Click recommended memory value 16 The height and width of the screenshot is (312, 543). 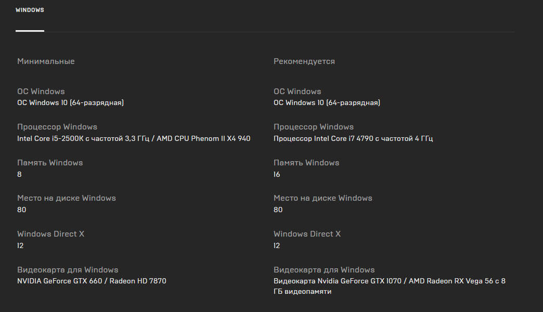pyautogui.click(x=277, y=174)
